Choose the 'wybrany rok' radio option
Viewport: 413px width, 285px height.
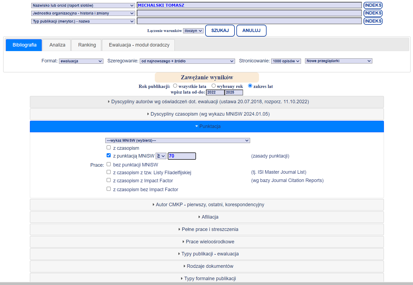point(213,86)
